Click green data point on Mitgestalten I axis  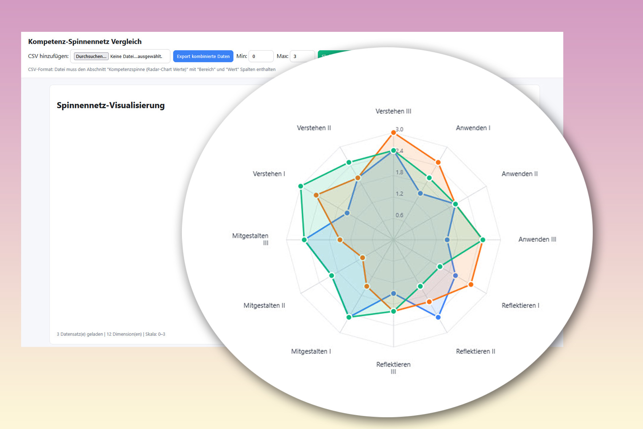click(x=349, y=317)
